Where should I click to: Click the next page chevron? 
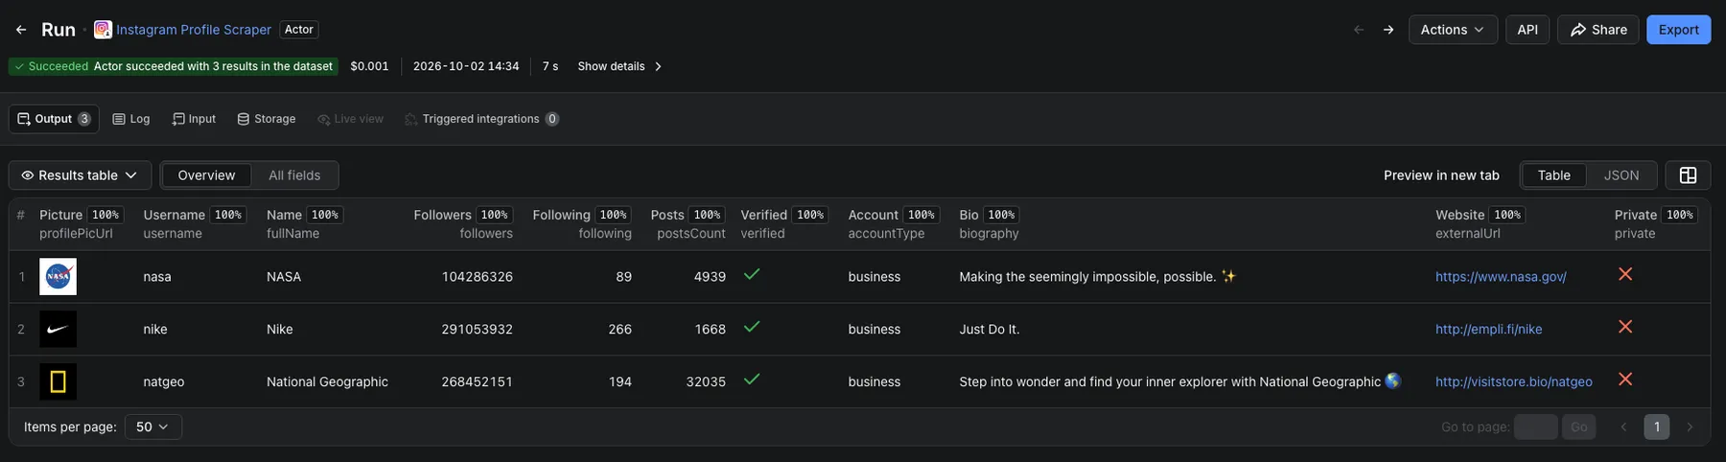[x=1690, y=427]
